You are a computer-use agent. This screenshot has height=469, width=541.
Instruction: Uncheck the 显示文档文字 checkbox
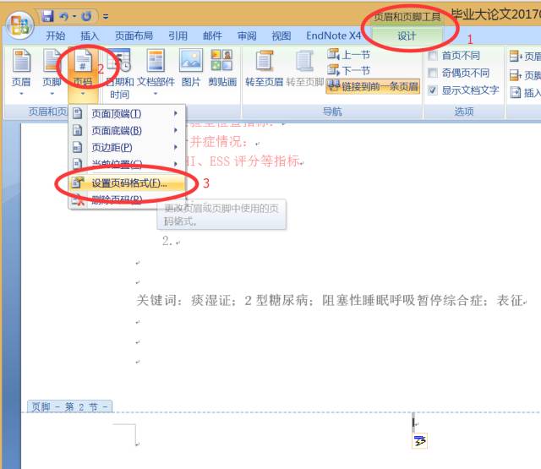click(433, 90)
